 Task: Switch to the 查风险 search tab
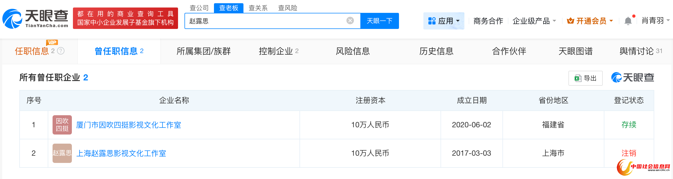tap(288, 8)
